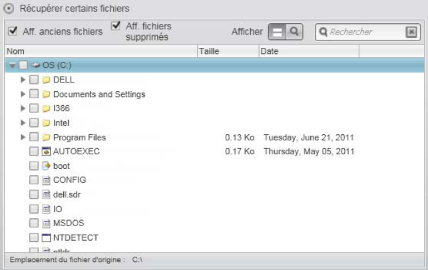Select the MSDOS file entry
The image size is (428, 270).
pyautogui.click(x=68, y=223)
